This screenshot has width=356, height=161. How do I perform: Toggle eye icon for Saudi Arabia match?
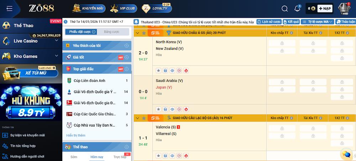[x=172, y=109]
